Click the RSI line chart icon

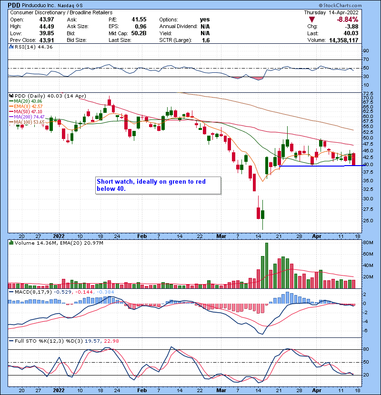(11, 47)
